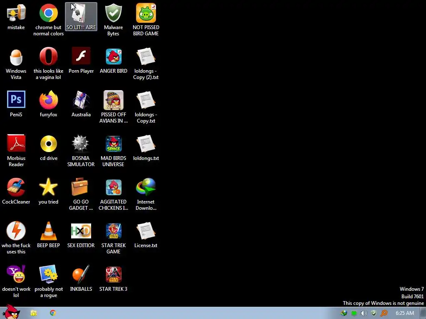Select the 'ANGER BIRD' icon

[x=113, y=61]
